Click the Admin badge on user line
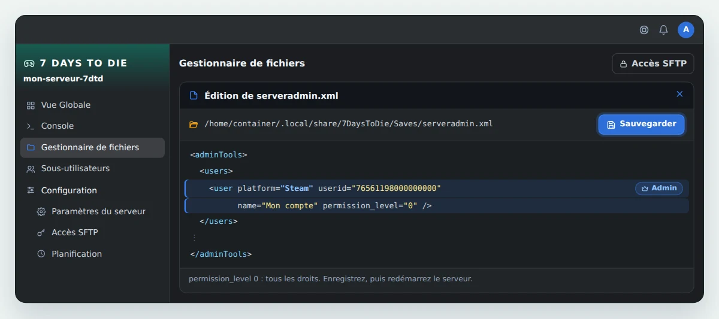The height and width of the screenshot is (319, 719). pos(659,189)
